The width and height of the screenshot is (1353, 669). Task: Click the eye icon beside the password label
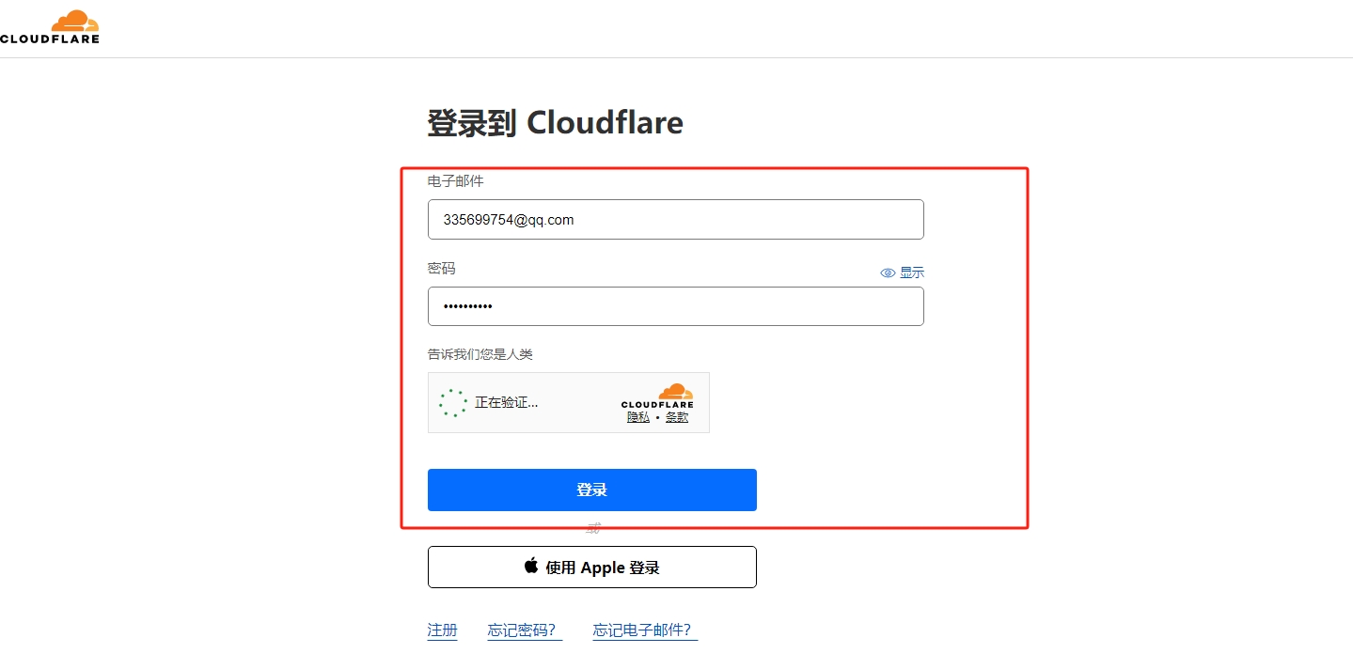[x=888, y=272]
